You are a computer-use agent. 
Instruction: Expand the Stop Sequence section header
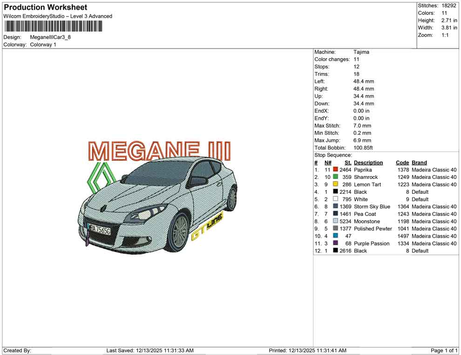click(333, 155)
